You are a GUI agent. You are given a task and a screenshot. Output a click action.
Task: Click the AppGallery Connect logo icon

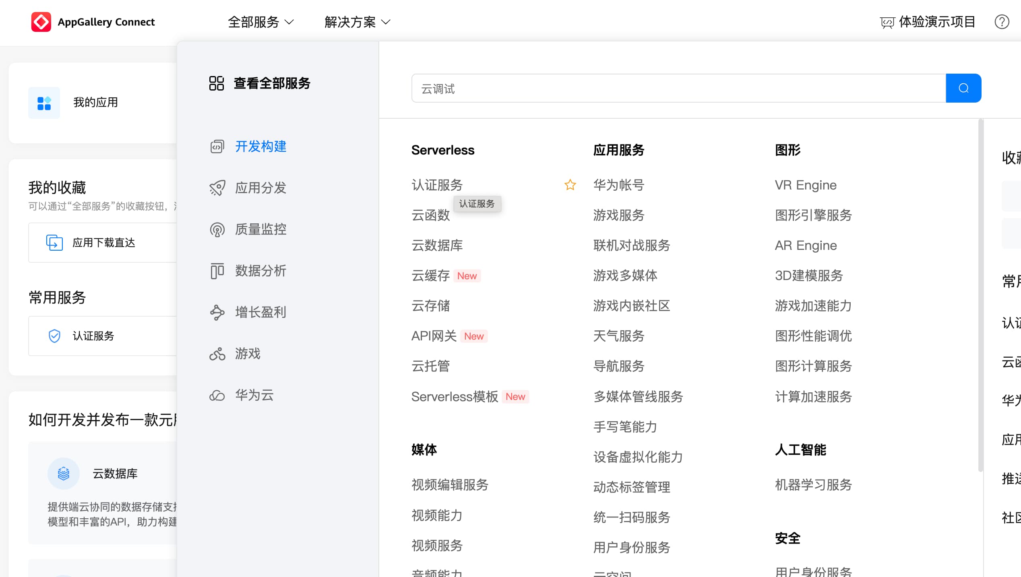(x=41, y=22)
